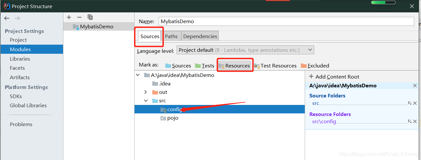The height and width of the screenshot is (160, 421).
Task: Edit properties of src source folder
Action: click(x=410, y=103)
